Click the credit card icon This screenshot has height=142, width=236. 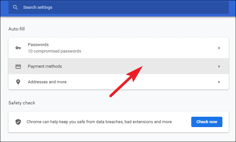[x=18, y=66]
